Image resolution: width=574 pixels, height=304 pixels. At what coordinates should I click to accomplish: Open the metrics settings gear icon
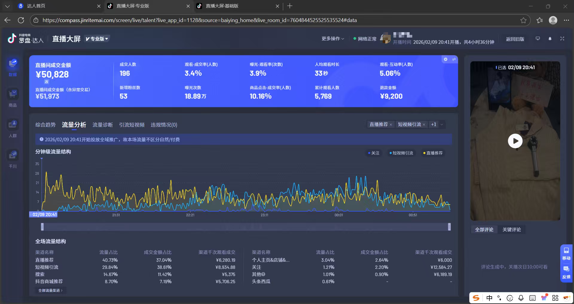click(x=445, y=59)
